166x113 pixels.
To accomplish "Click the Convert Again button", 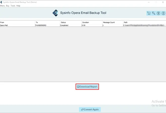I will [90, 109].
